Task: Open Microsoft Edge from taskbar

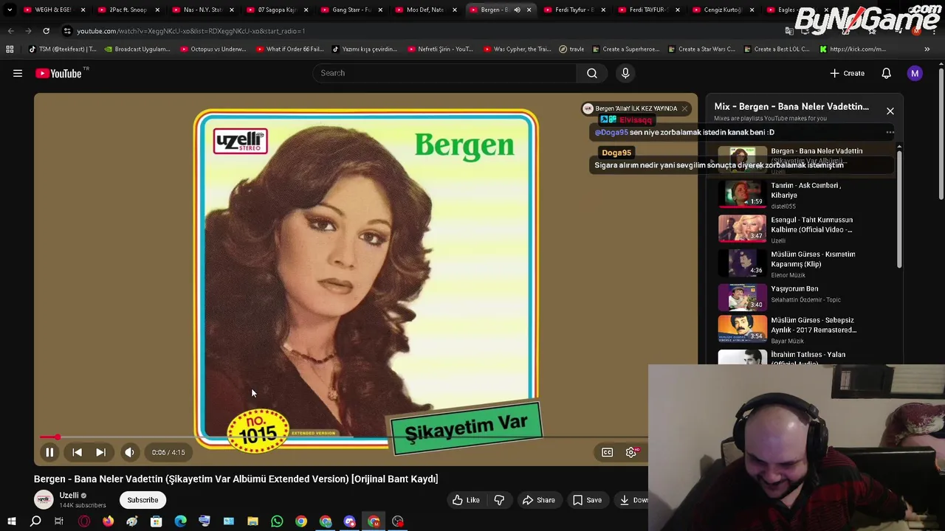Action: pyautogui.click(x=180, y=521)
